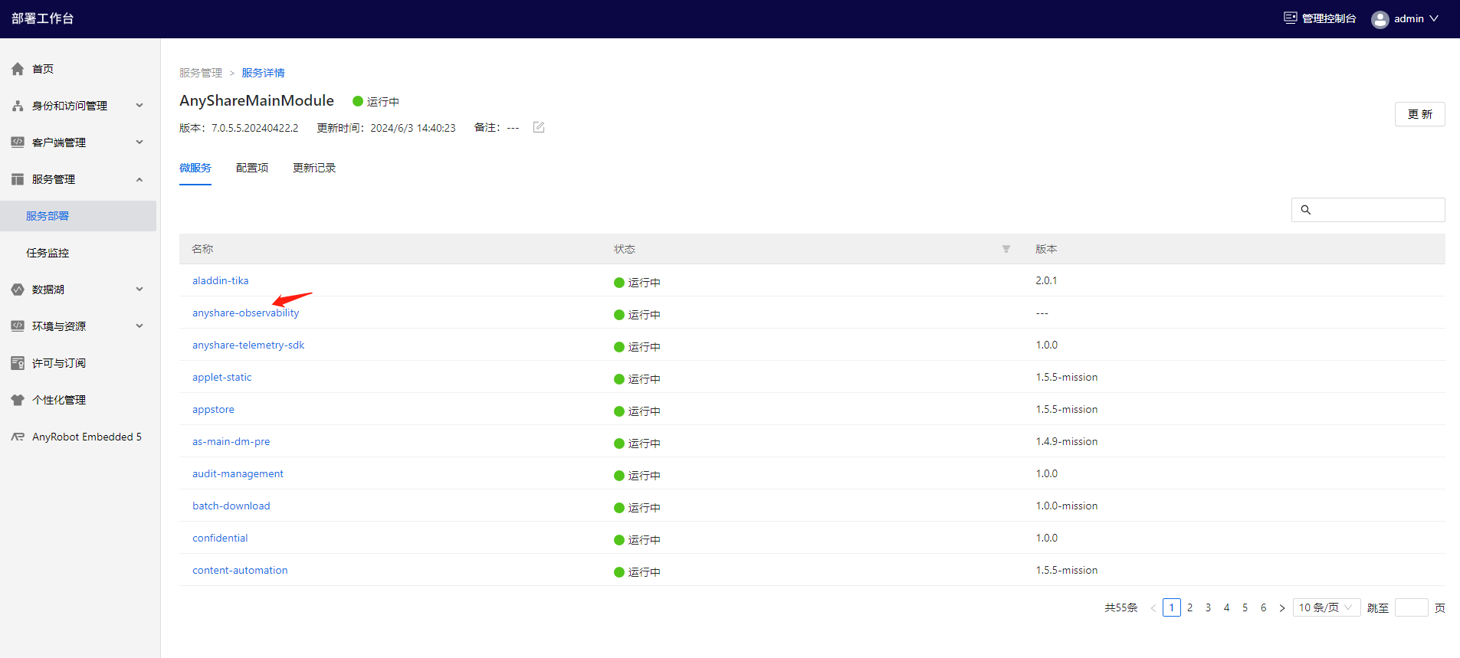The height and width of the screenshot is (658, 1460).
Task: Go to page 2 of results
Action: click(1190, 607)
